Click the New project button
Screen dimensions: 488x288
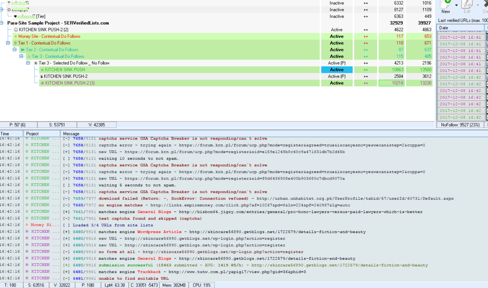pyautogui.click(x=446, y=7)
